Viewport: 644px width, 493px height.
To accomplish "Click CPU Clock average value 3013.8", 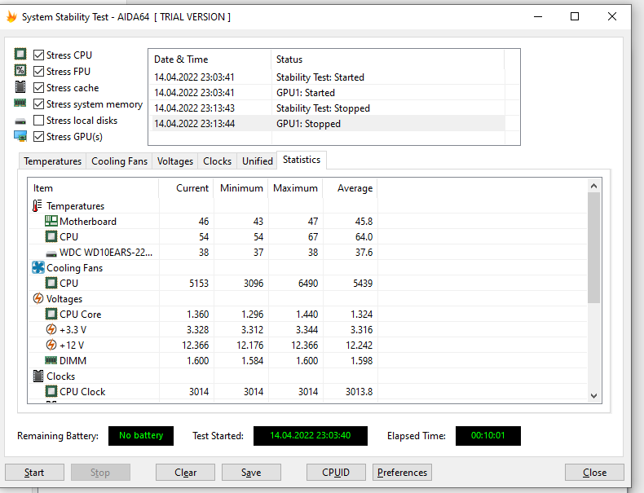I will [x=359, y=392].
